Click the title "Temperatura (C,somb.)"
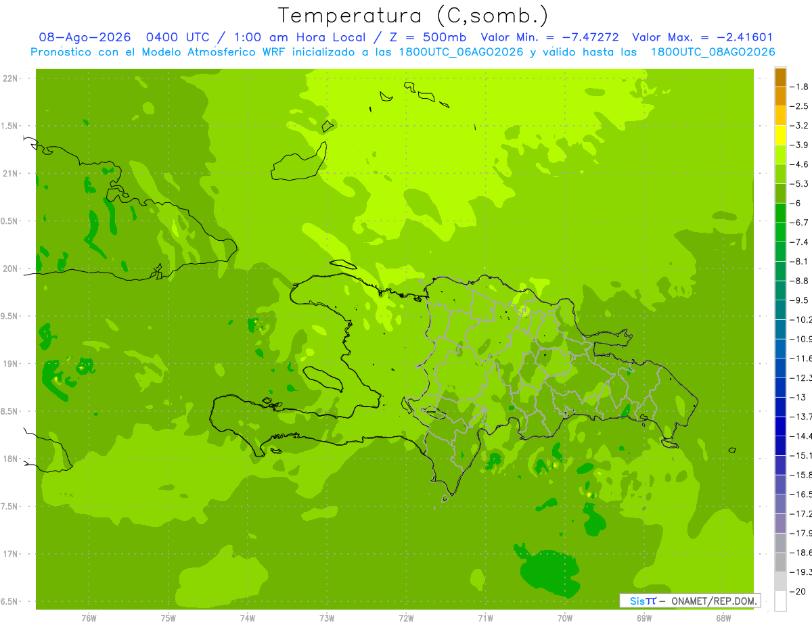Image resolution: width=812 pixels, height=627 pixels. click(413, 16)
